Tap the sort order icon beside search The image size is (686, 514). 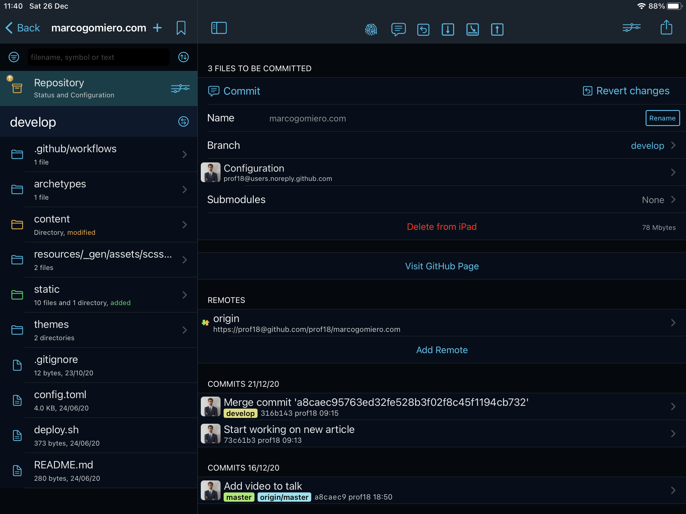[183, 57]
